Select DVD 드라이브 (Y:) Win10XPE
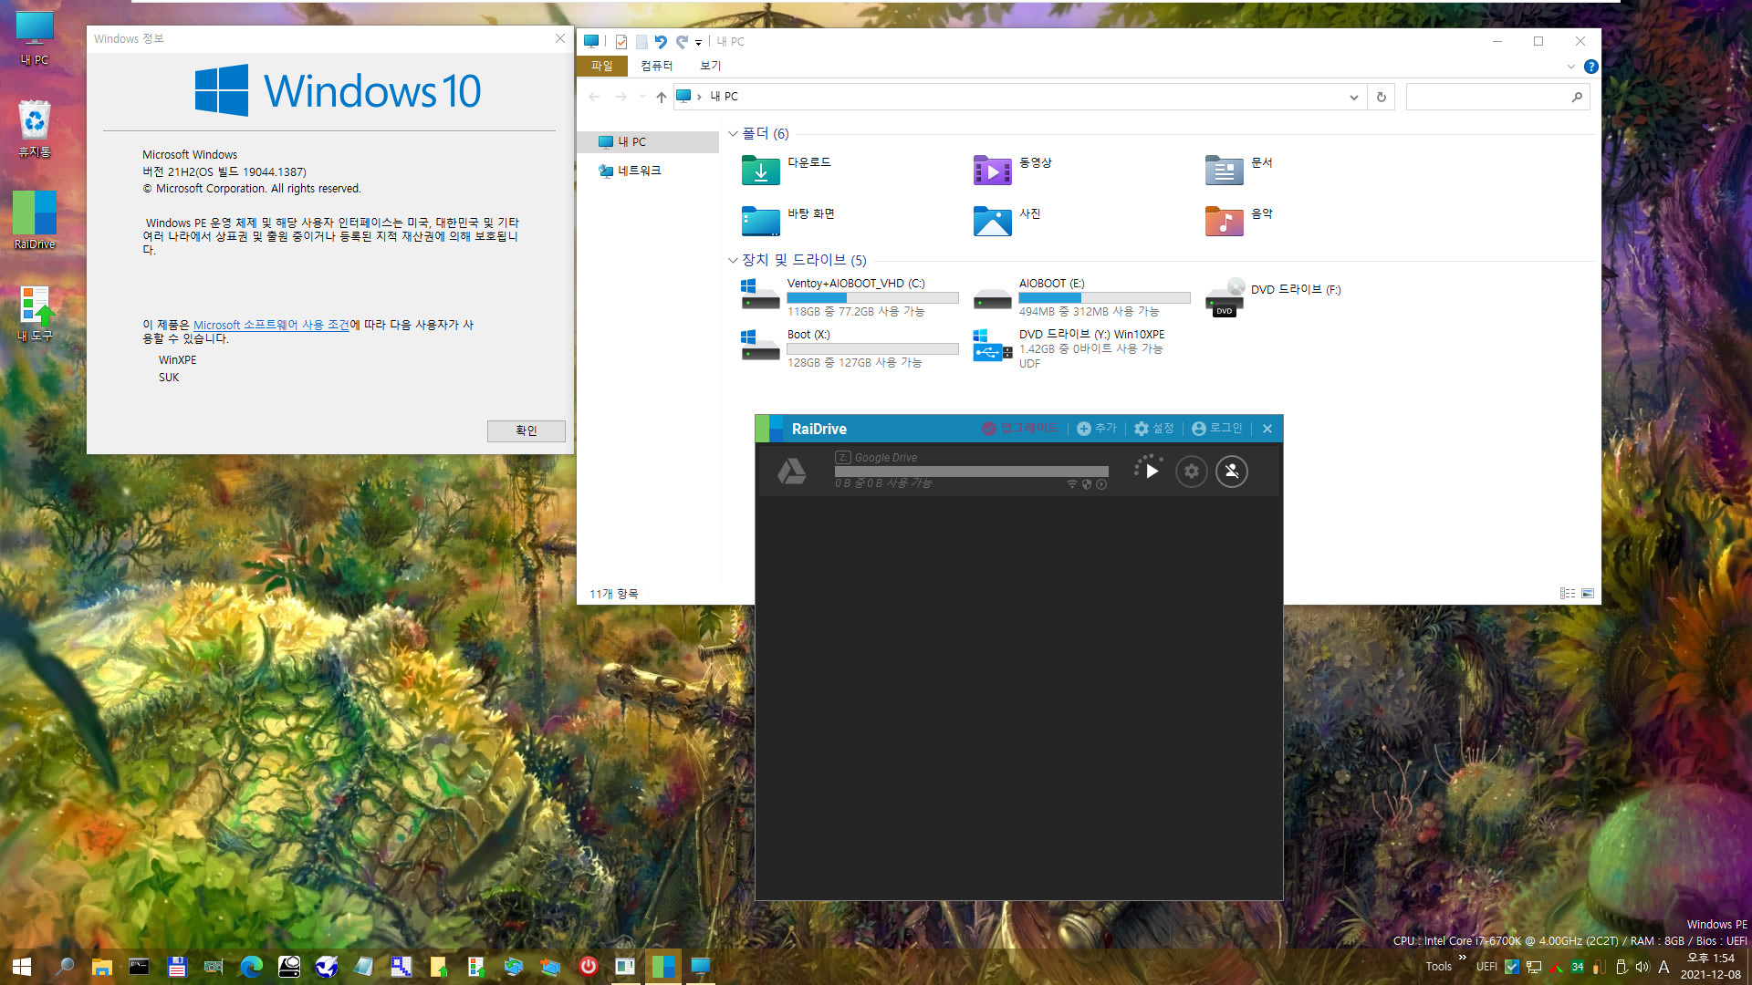Screen dimensions: 1752x985 pos(1069,348)
